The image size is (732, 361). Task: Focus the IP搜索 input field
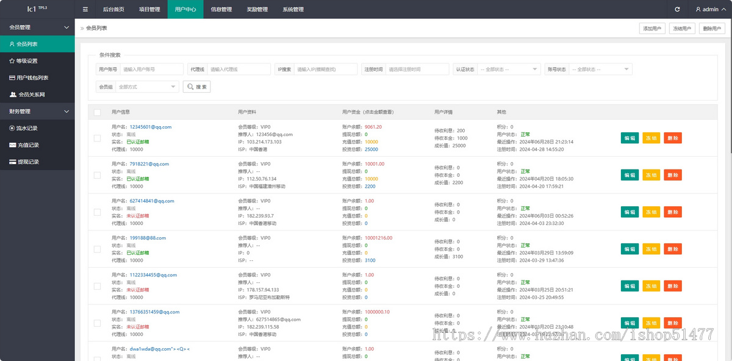pyautogui.click(x=325, y=70)
